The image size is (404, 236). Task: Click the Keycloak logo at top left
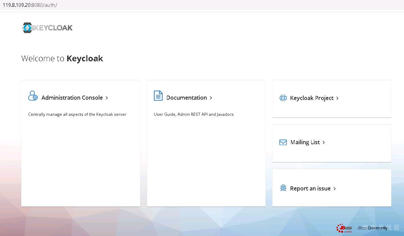[47, 27]
